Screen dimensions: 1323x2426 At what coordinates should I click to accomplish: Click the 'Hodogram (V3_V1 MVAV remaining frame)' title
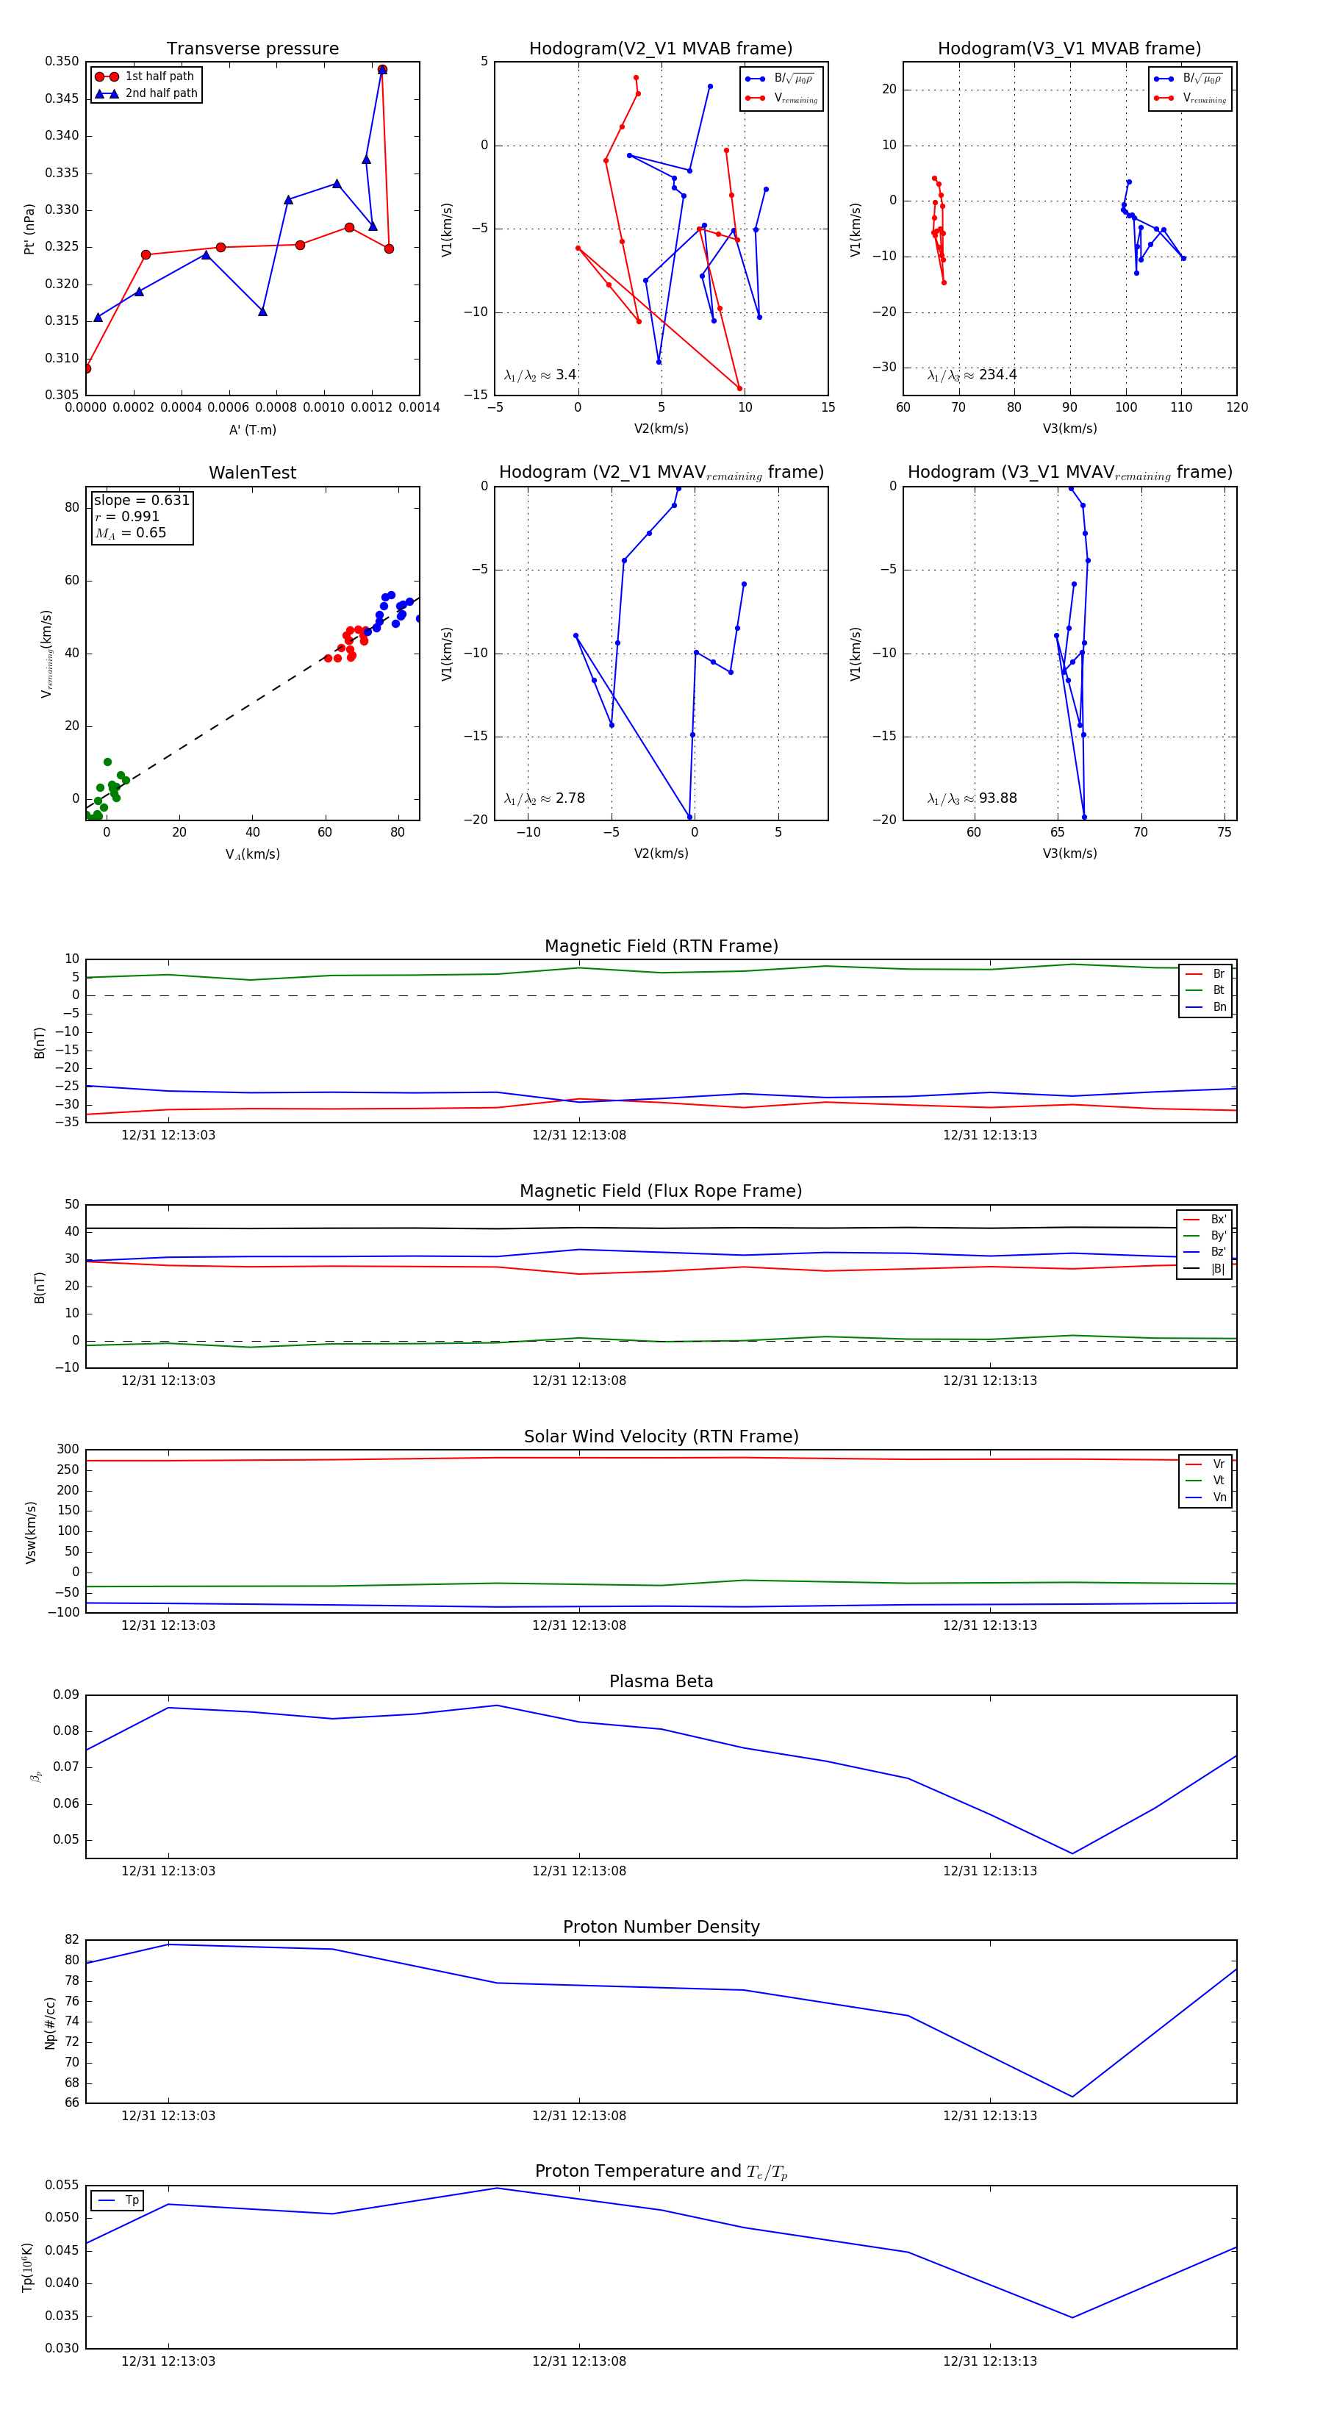click(1069, 473)
